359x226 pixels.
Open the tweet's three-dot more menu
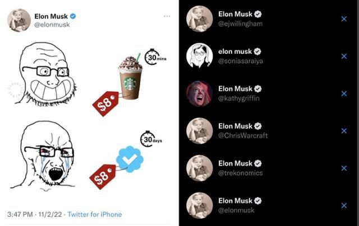coord(167,16)
